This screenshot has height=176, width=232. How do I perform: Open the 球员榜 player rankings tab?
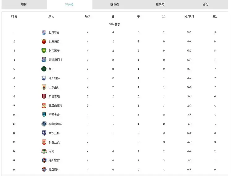[115, 5]
